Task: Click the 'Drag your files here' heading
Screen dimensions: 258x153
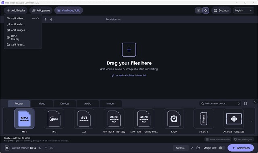Action: click(x=129, y=63)
